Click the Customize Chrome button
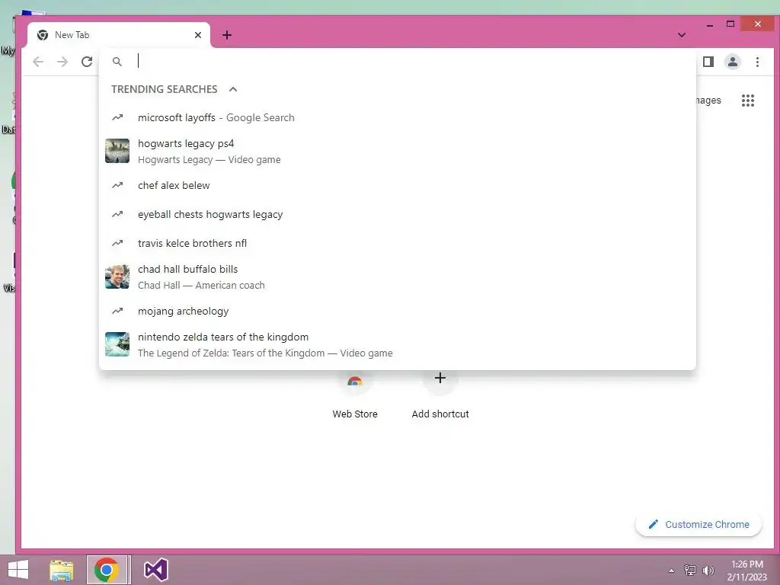Viewport: 780px width, 585px height. 698,524
